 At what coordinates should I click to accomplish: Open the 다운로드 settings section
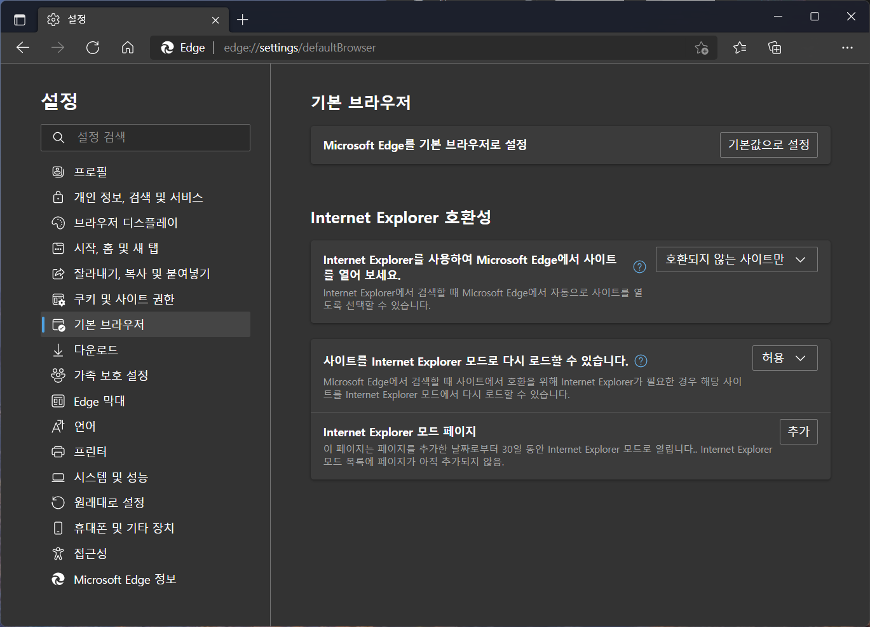[x=146, y=350]
